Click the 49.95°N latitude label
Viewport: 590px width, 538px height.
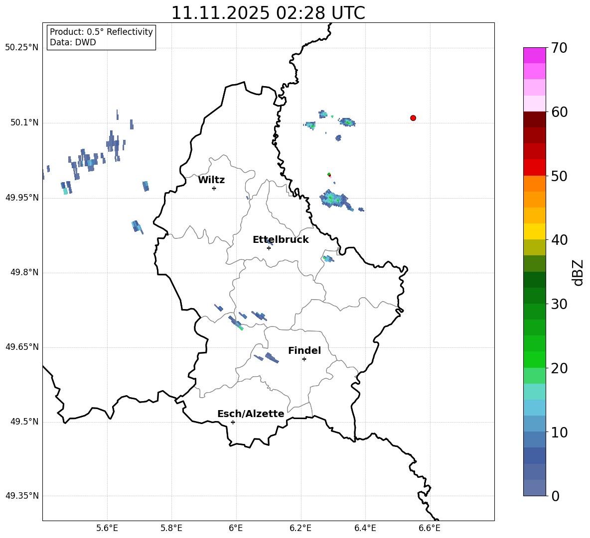(x=22, y=198)
